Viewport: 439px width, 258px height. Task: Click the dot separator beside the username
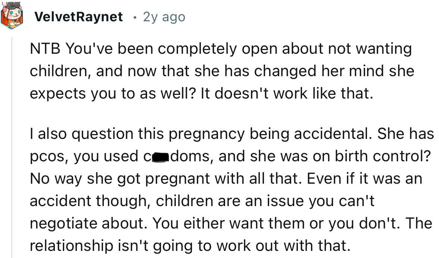(135, 18)
